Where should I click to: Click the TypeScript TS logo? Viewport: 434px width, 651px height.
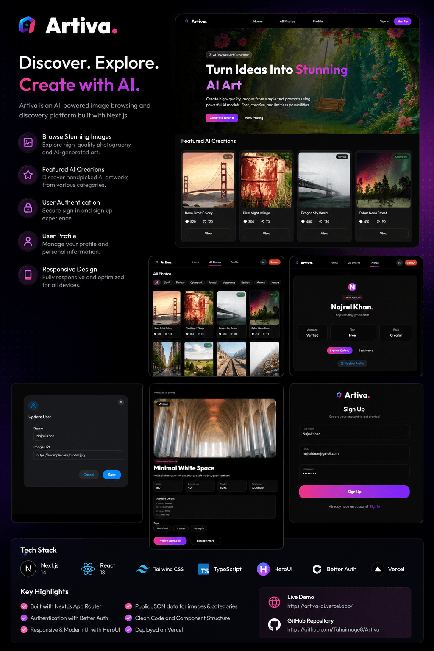(204, 569)
